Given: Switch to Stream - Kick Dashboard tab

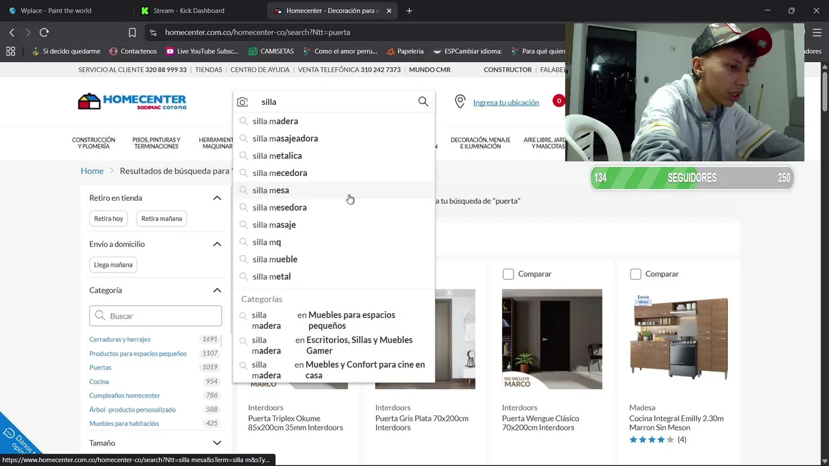Looking at the screenshot, I should (x=189, y=10).
